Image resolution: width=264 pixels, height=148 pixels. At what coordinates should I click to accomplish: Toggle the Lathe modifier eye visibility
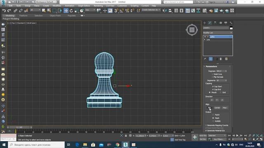[x=205, y=37]
